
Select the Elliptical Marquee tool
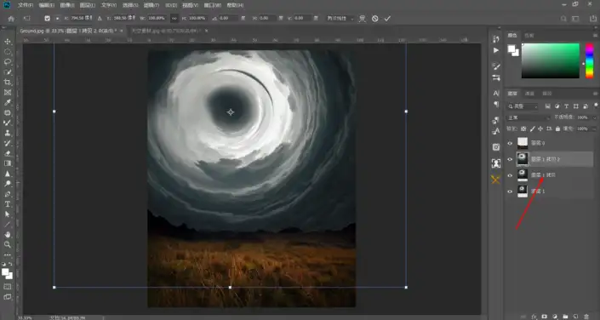click(8, 52)
